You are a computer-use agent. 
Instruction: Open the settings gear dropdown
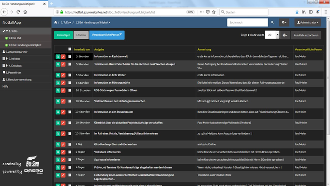point(284,22)
